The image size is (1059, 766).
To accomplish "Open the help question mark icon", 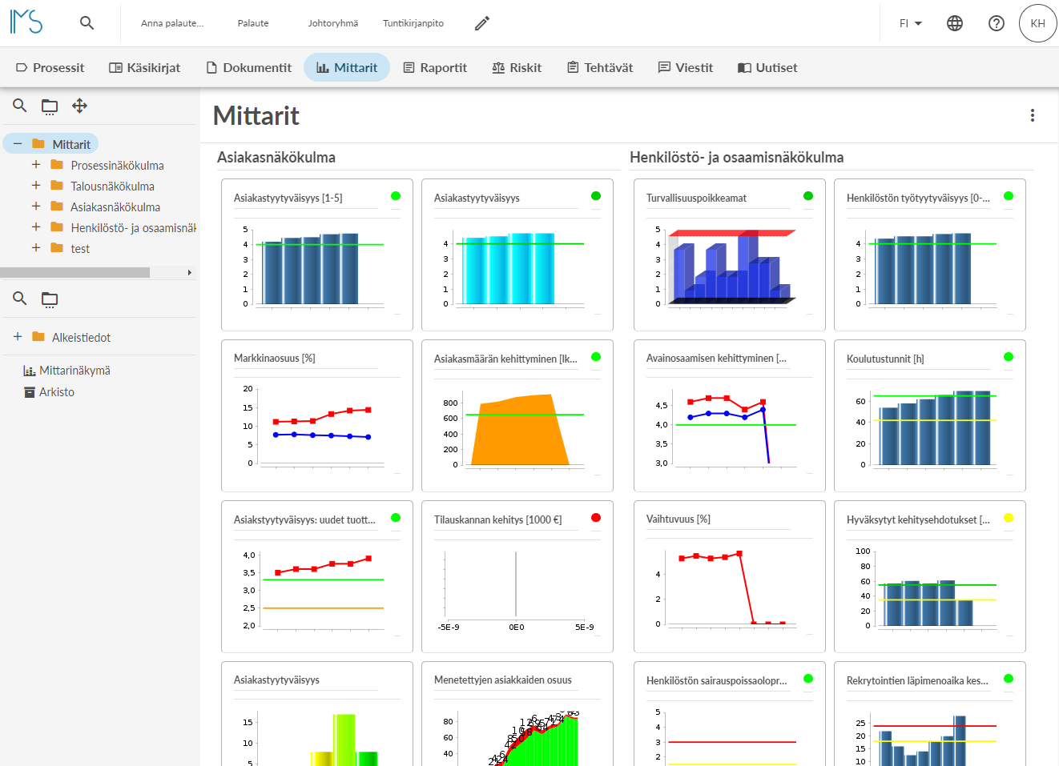I will (x=997, y=23).
